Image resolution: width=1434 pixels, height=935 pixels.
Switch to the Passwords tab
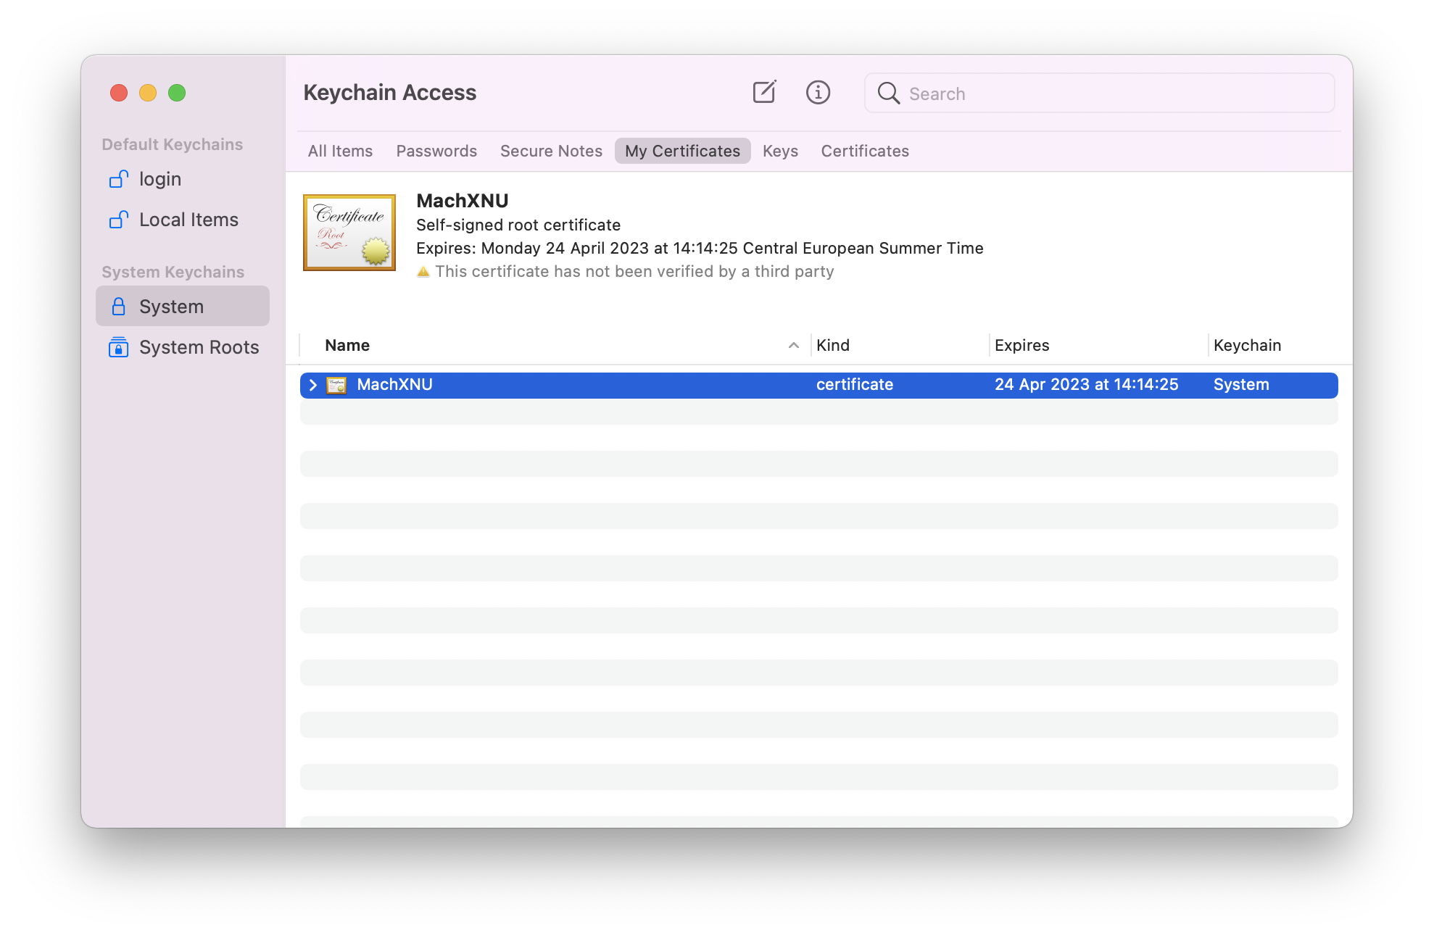[436, 151]
